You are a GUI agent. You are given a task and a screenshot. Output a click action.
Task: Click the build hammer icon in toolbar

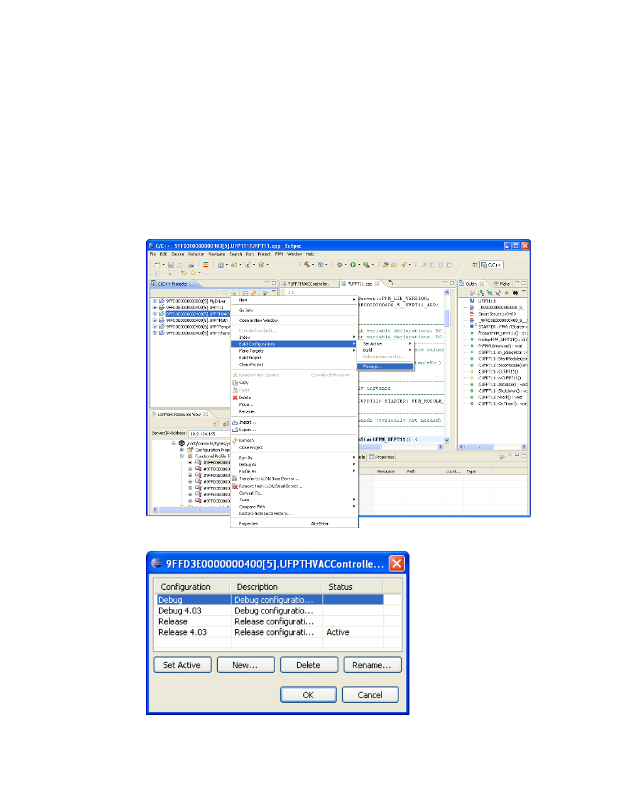coord(306,265)
